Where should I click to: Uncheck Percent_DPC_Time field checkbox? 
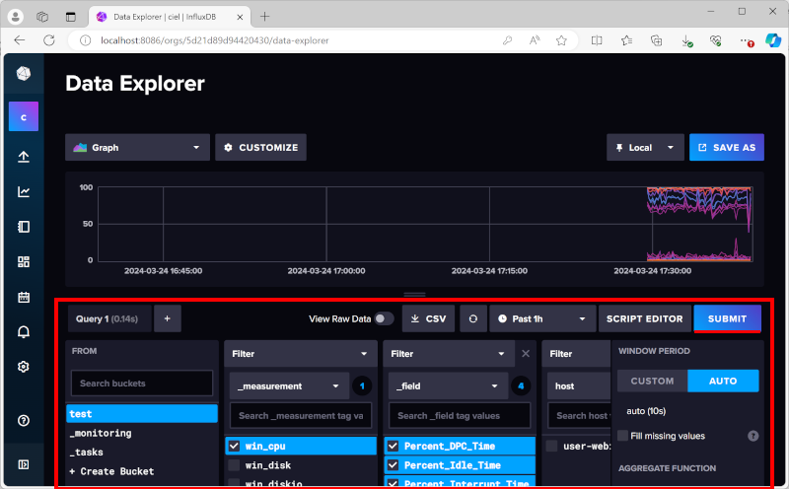393,446
